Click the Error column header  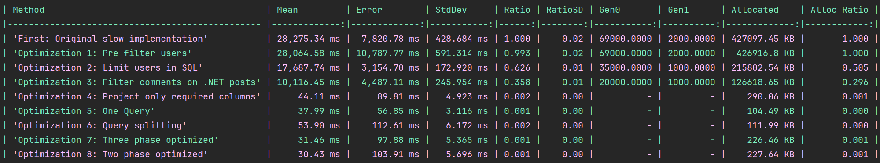pyautogui.click(x=369, y=10)
